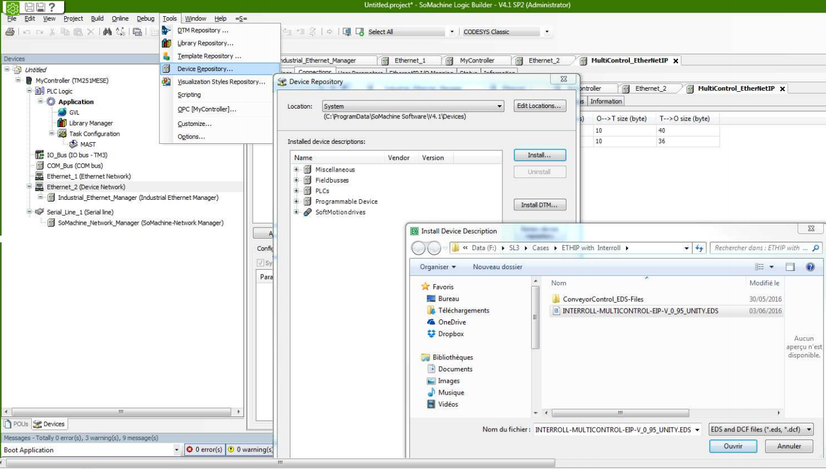The image size is (826, 469).
Task: Click the IO_Bus icon in device tree
Action: point(40,155)
